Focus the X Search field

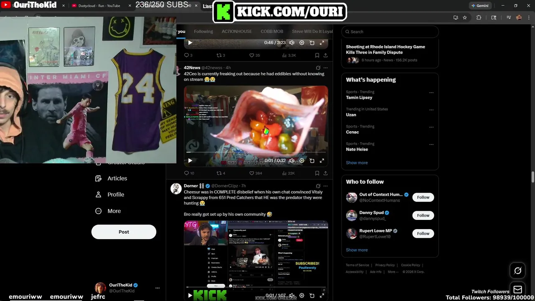tap(390, 32)
